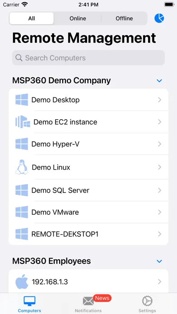Open Demo EC2 instance disclosure chevron
This screenshot has width=177, height=314.
pos(159,122)
